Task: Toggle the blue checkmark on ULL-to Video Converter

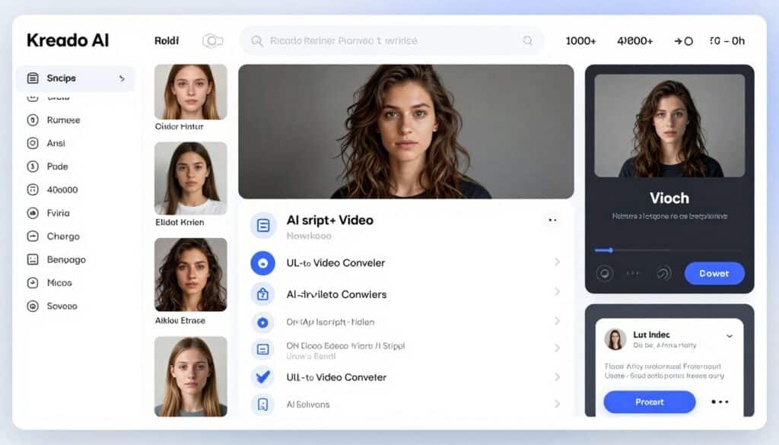Action: click(x=262, y=377)
